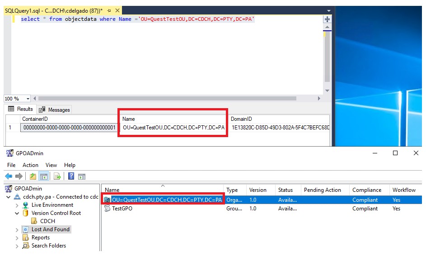Close the SQLQuery1.sql tab
Image resolution: width=426 pixels, height=257 pixels.
pos(117,10)
